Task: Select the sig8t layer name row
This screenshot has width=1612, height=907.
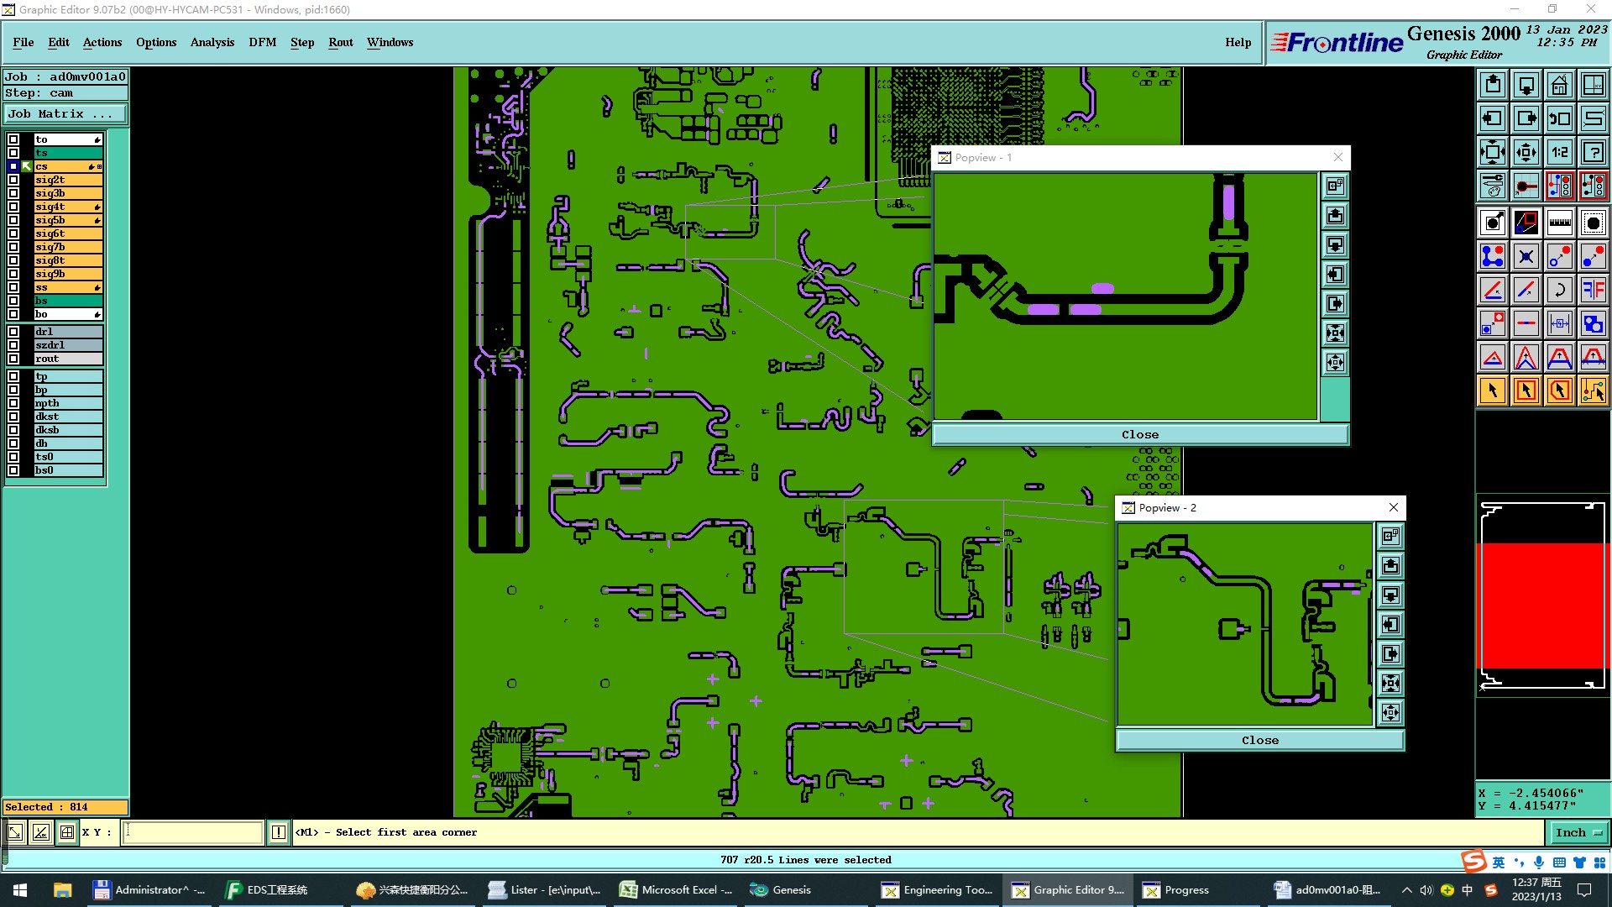Action: coord(68,260)
